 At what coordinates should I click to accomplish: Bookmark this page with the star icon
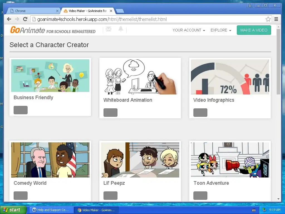coord(268,19)
